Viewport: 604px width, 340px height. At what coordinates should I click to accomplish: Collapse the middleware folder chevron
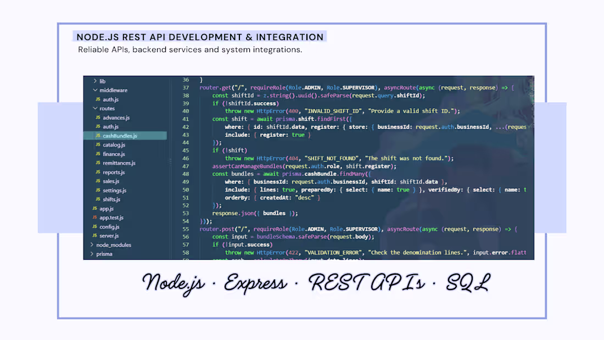pos(95,90)
